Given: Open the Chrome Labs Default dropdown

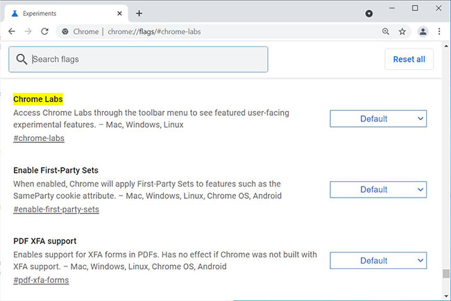Looking at the screenshot, I should click(378, 119).
